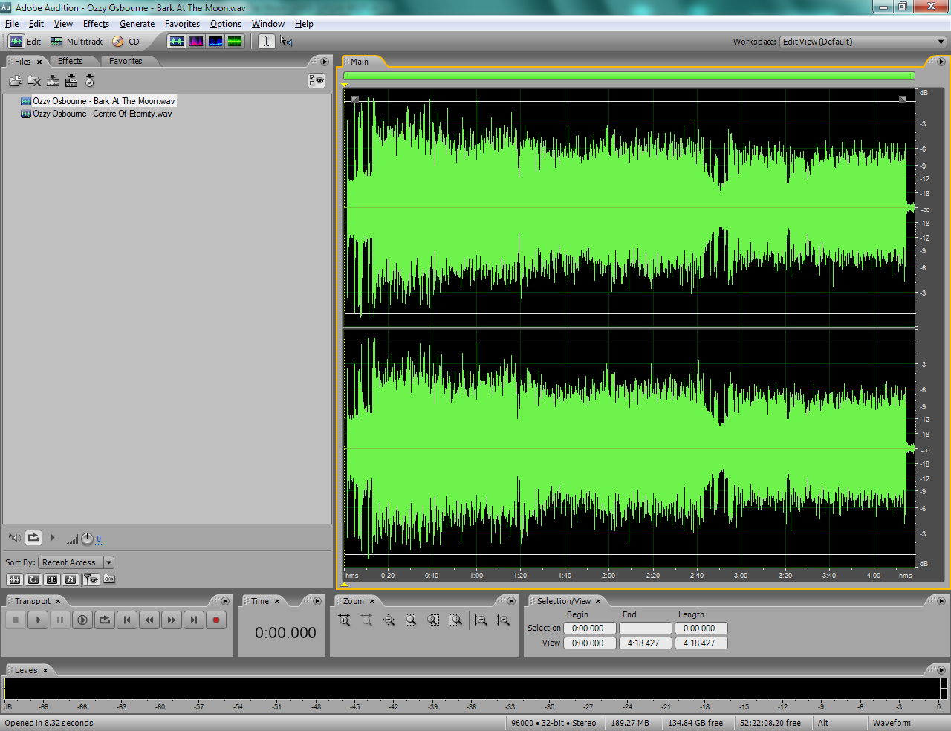Viewport: 951px width, 731px height.
Task: Open Levels panel options menu
Action: (941, 670)
